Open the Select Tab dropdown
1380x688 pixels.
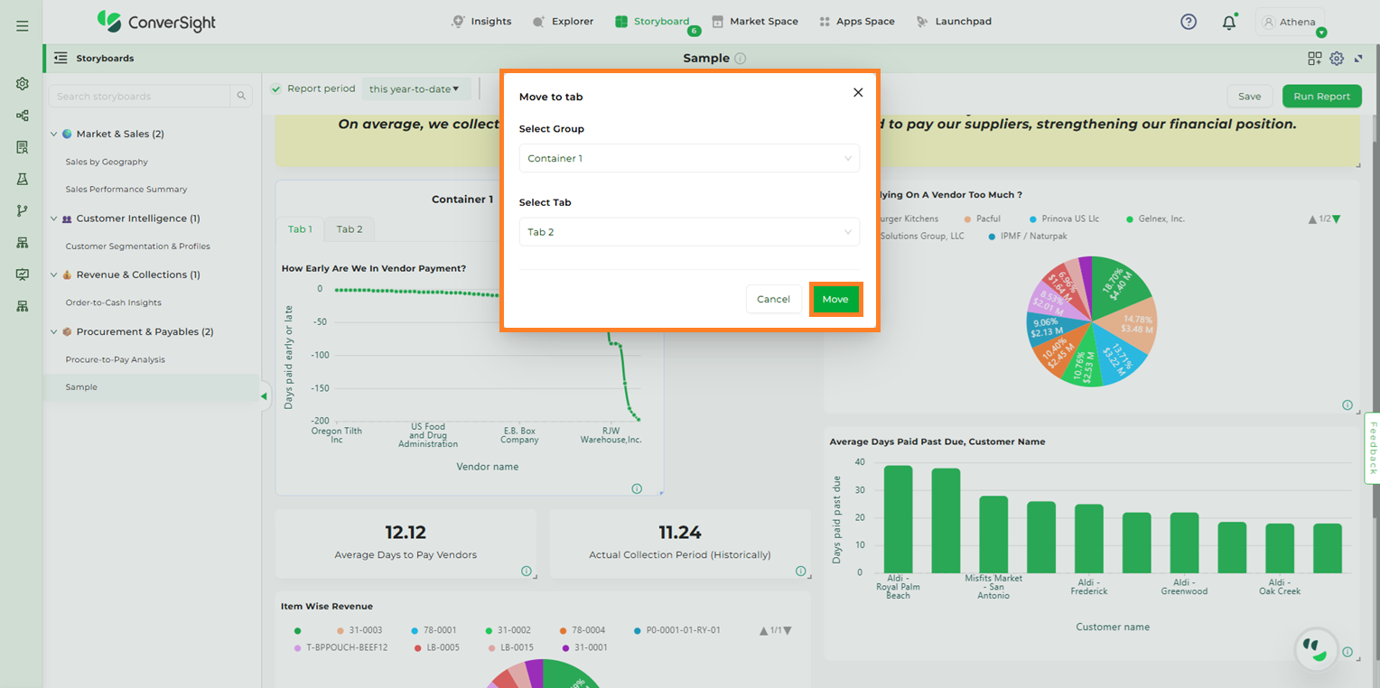pyautogui.click(x=689, y=232)
